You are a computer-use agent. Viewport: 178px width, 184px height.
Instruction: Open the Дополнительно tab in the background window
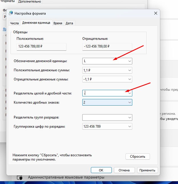tap(29, 2)
